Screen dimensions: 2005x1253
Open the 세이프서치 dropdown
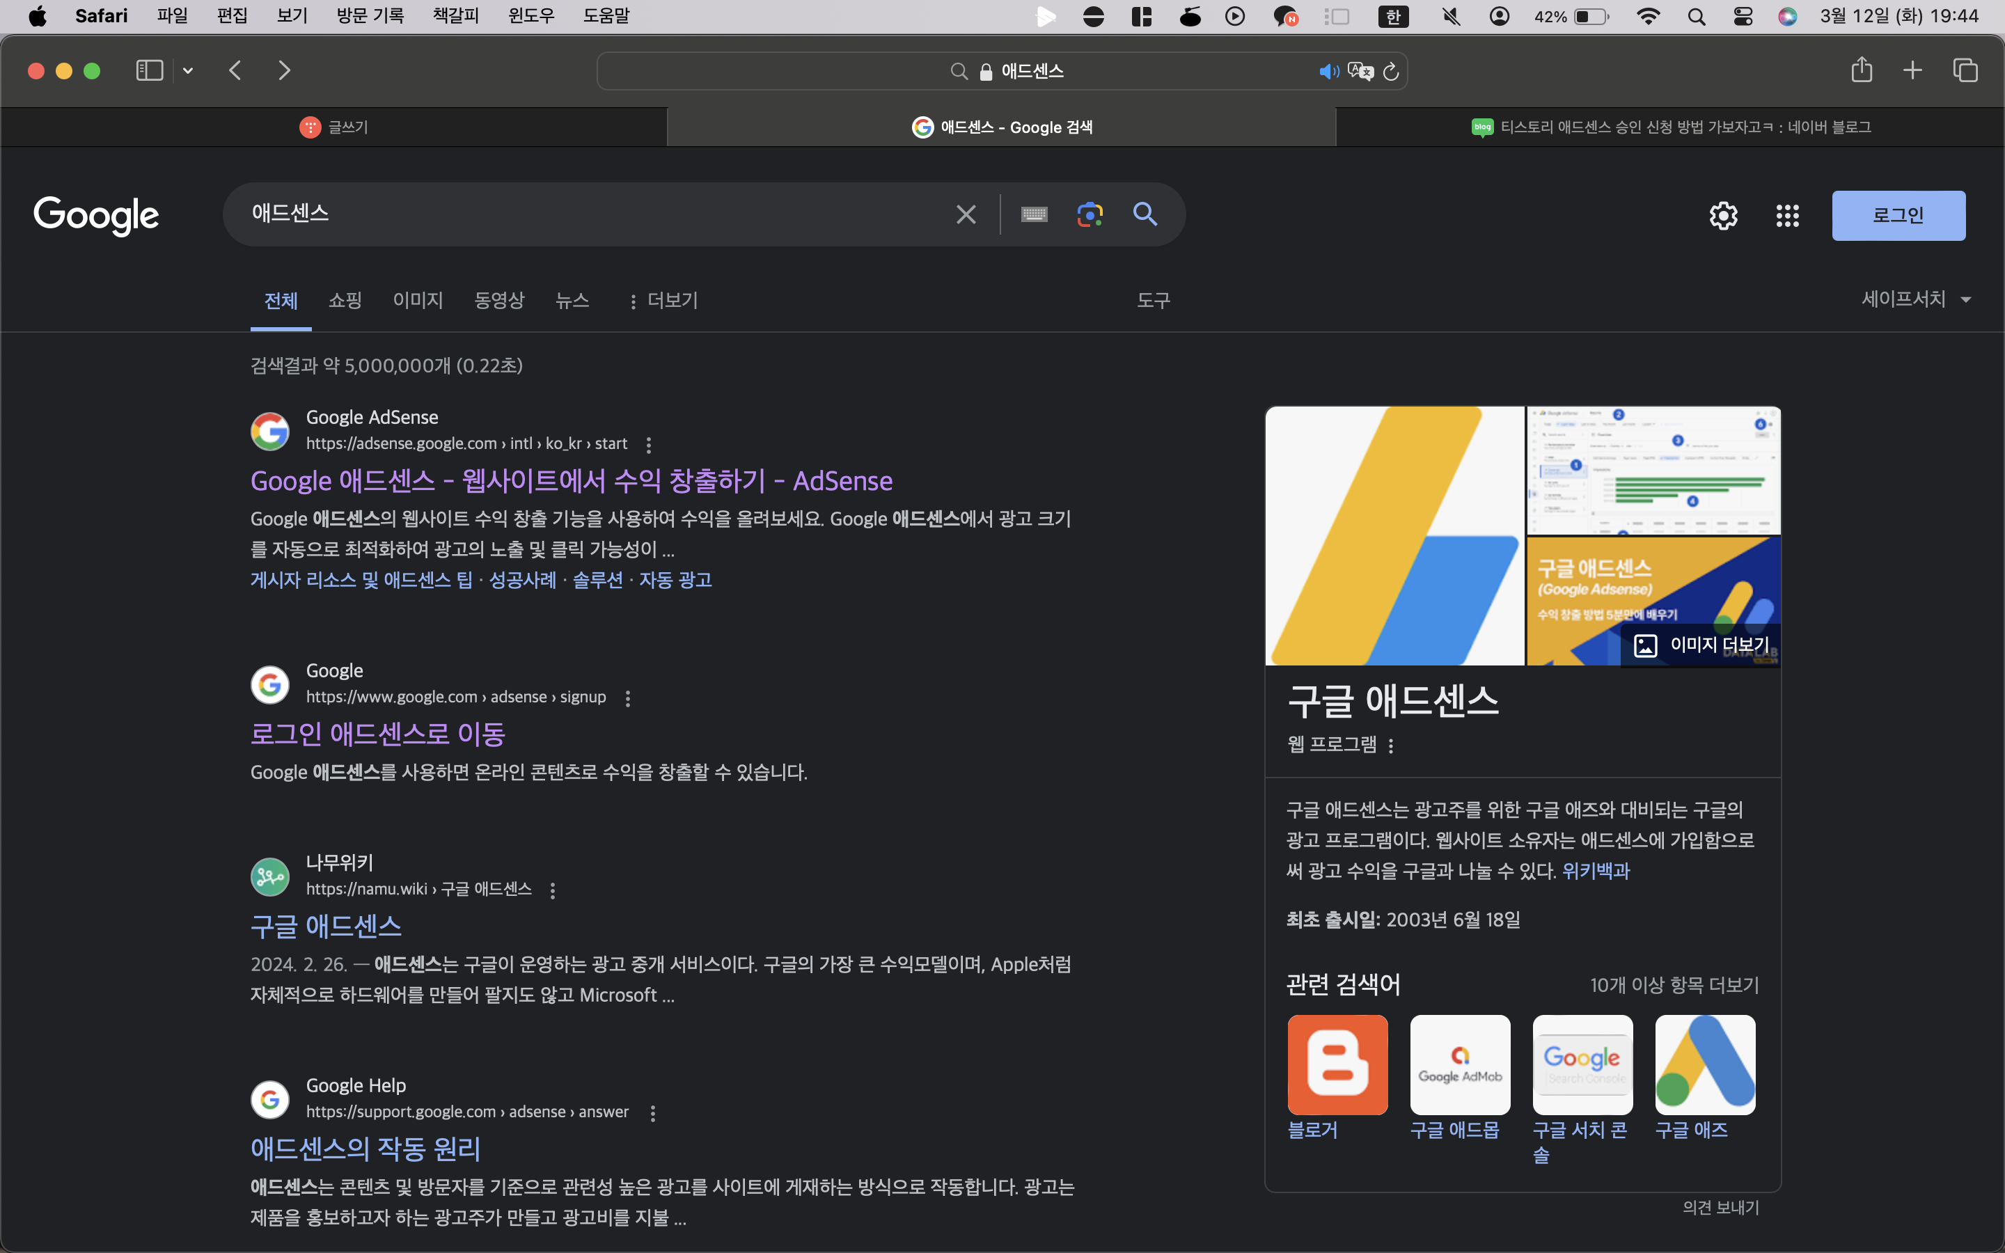[x=1915, y=299]
